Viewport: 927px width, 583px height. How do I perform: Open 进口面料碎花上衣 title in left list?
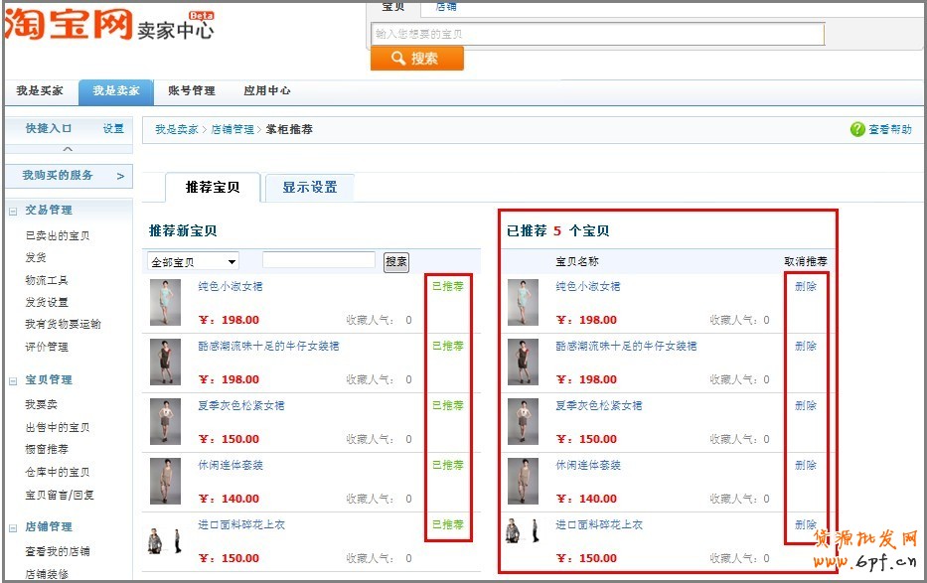tap(241, 525)
